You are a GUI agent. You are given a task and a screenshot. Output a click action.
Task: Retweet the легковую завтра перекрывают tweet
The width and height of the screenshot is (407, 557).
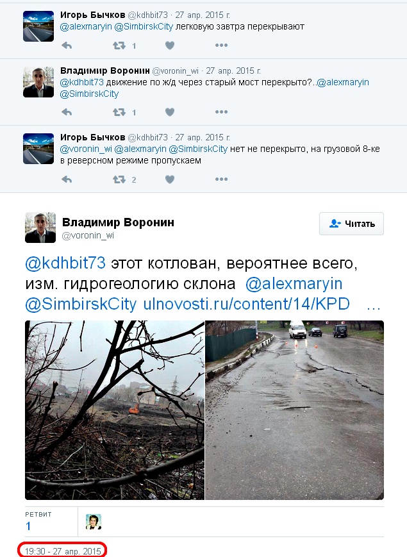119,46
